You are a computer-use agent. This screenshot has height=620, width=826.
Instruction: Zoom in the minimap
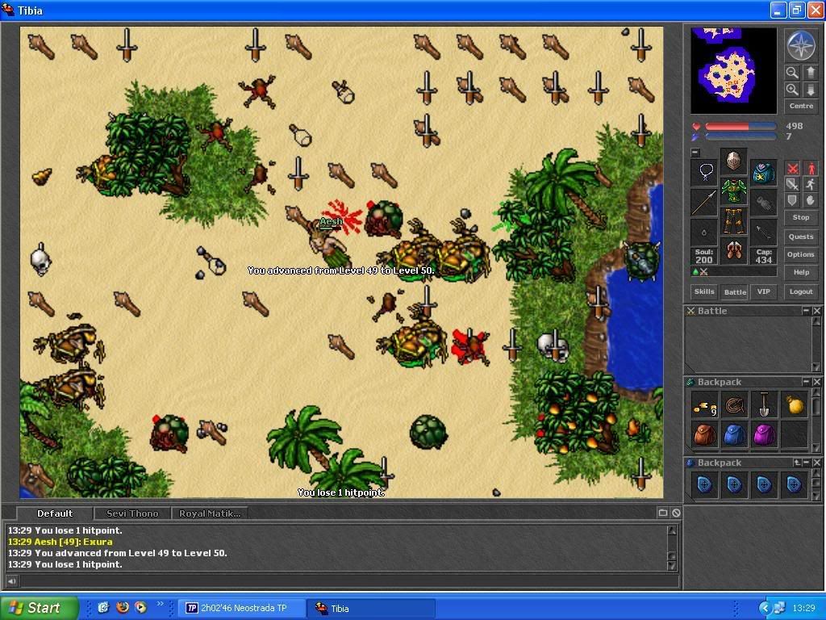click(792, 90)
